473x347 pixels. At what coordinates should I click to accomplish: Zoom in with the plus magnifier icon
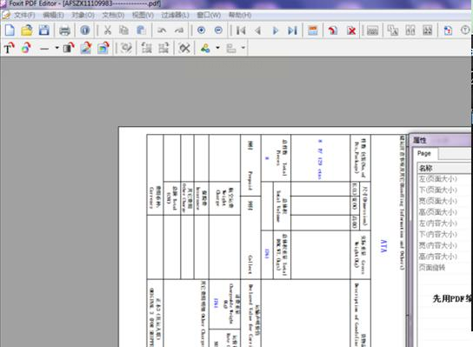201,30
